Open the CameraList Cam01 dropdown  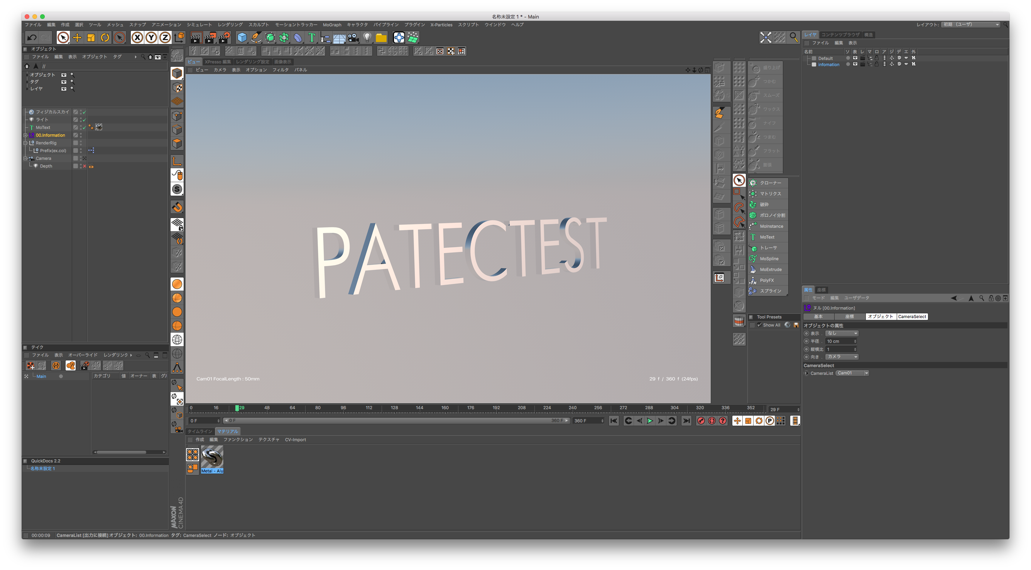tap(852, 373)
